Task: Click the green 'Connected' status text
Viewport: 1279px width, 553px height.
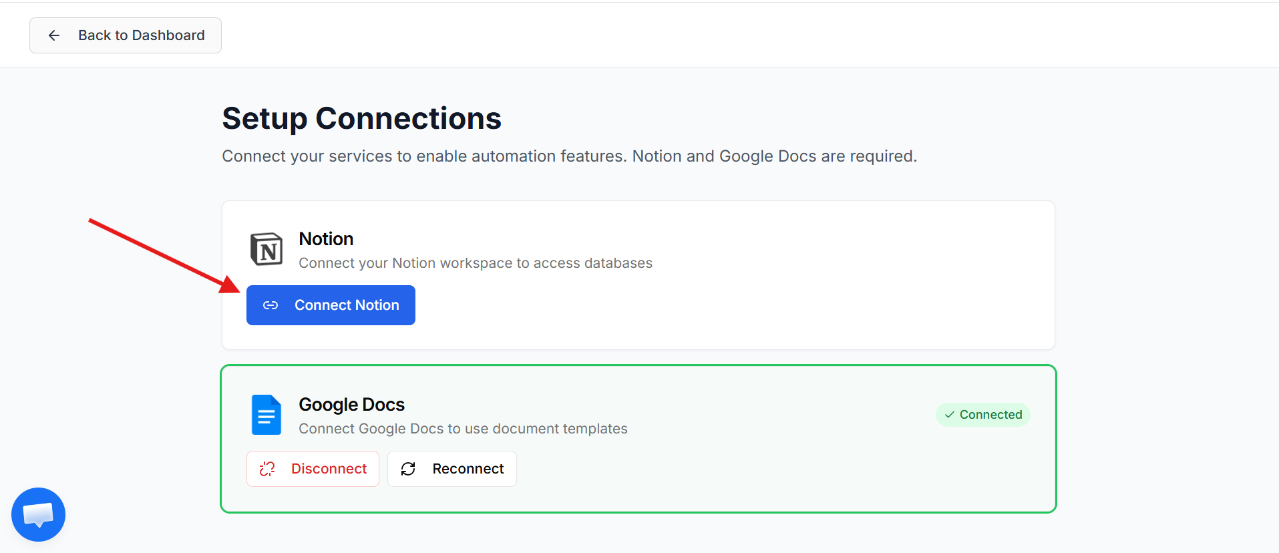Action: tap(990, 415)
